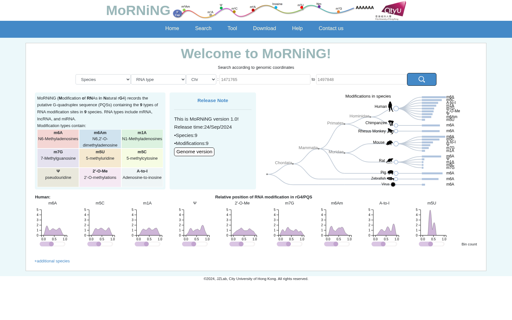This screenshot has width=512, height=320.
Task: Click the Release Note heading
Action: (x=213, y=100)
